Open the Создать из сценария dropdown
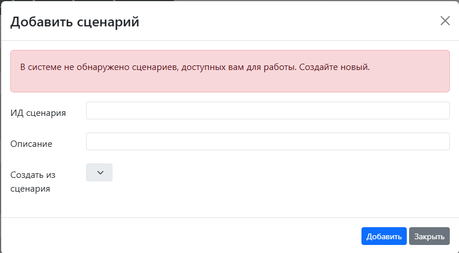Screen dimensions: 459x253 99,173
